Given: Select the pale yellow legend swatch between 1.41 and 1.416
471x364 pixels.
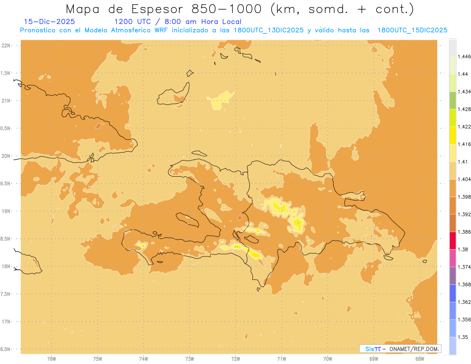Looking at the screenshot, I should pos(453,153).
